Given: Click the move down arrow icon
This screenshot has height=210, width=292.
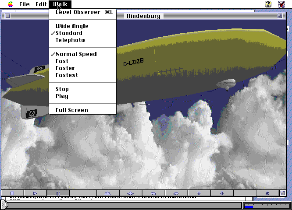Looking at the screenshot, I should (221, 193).
